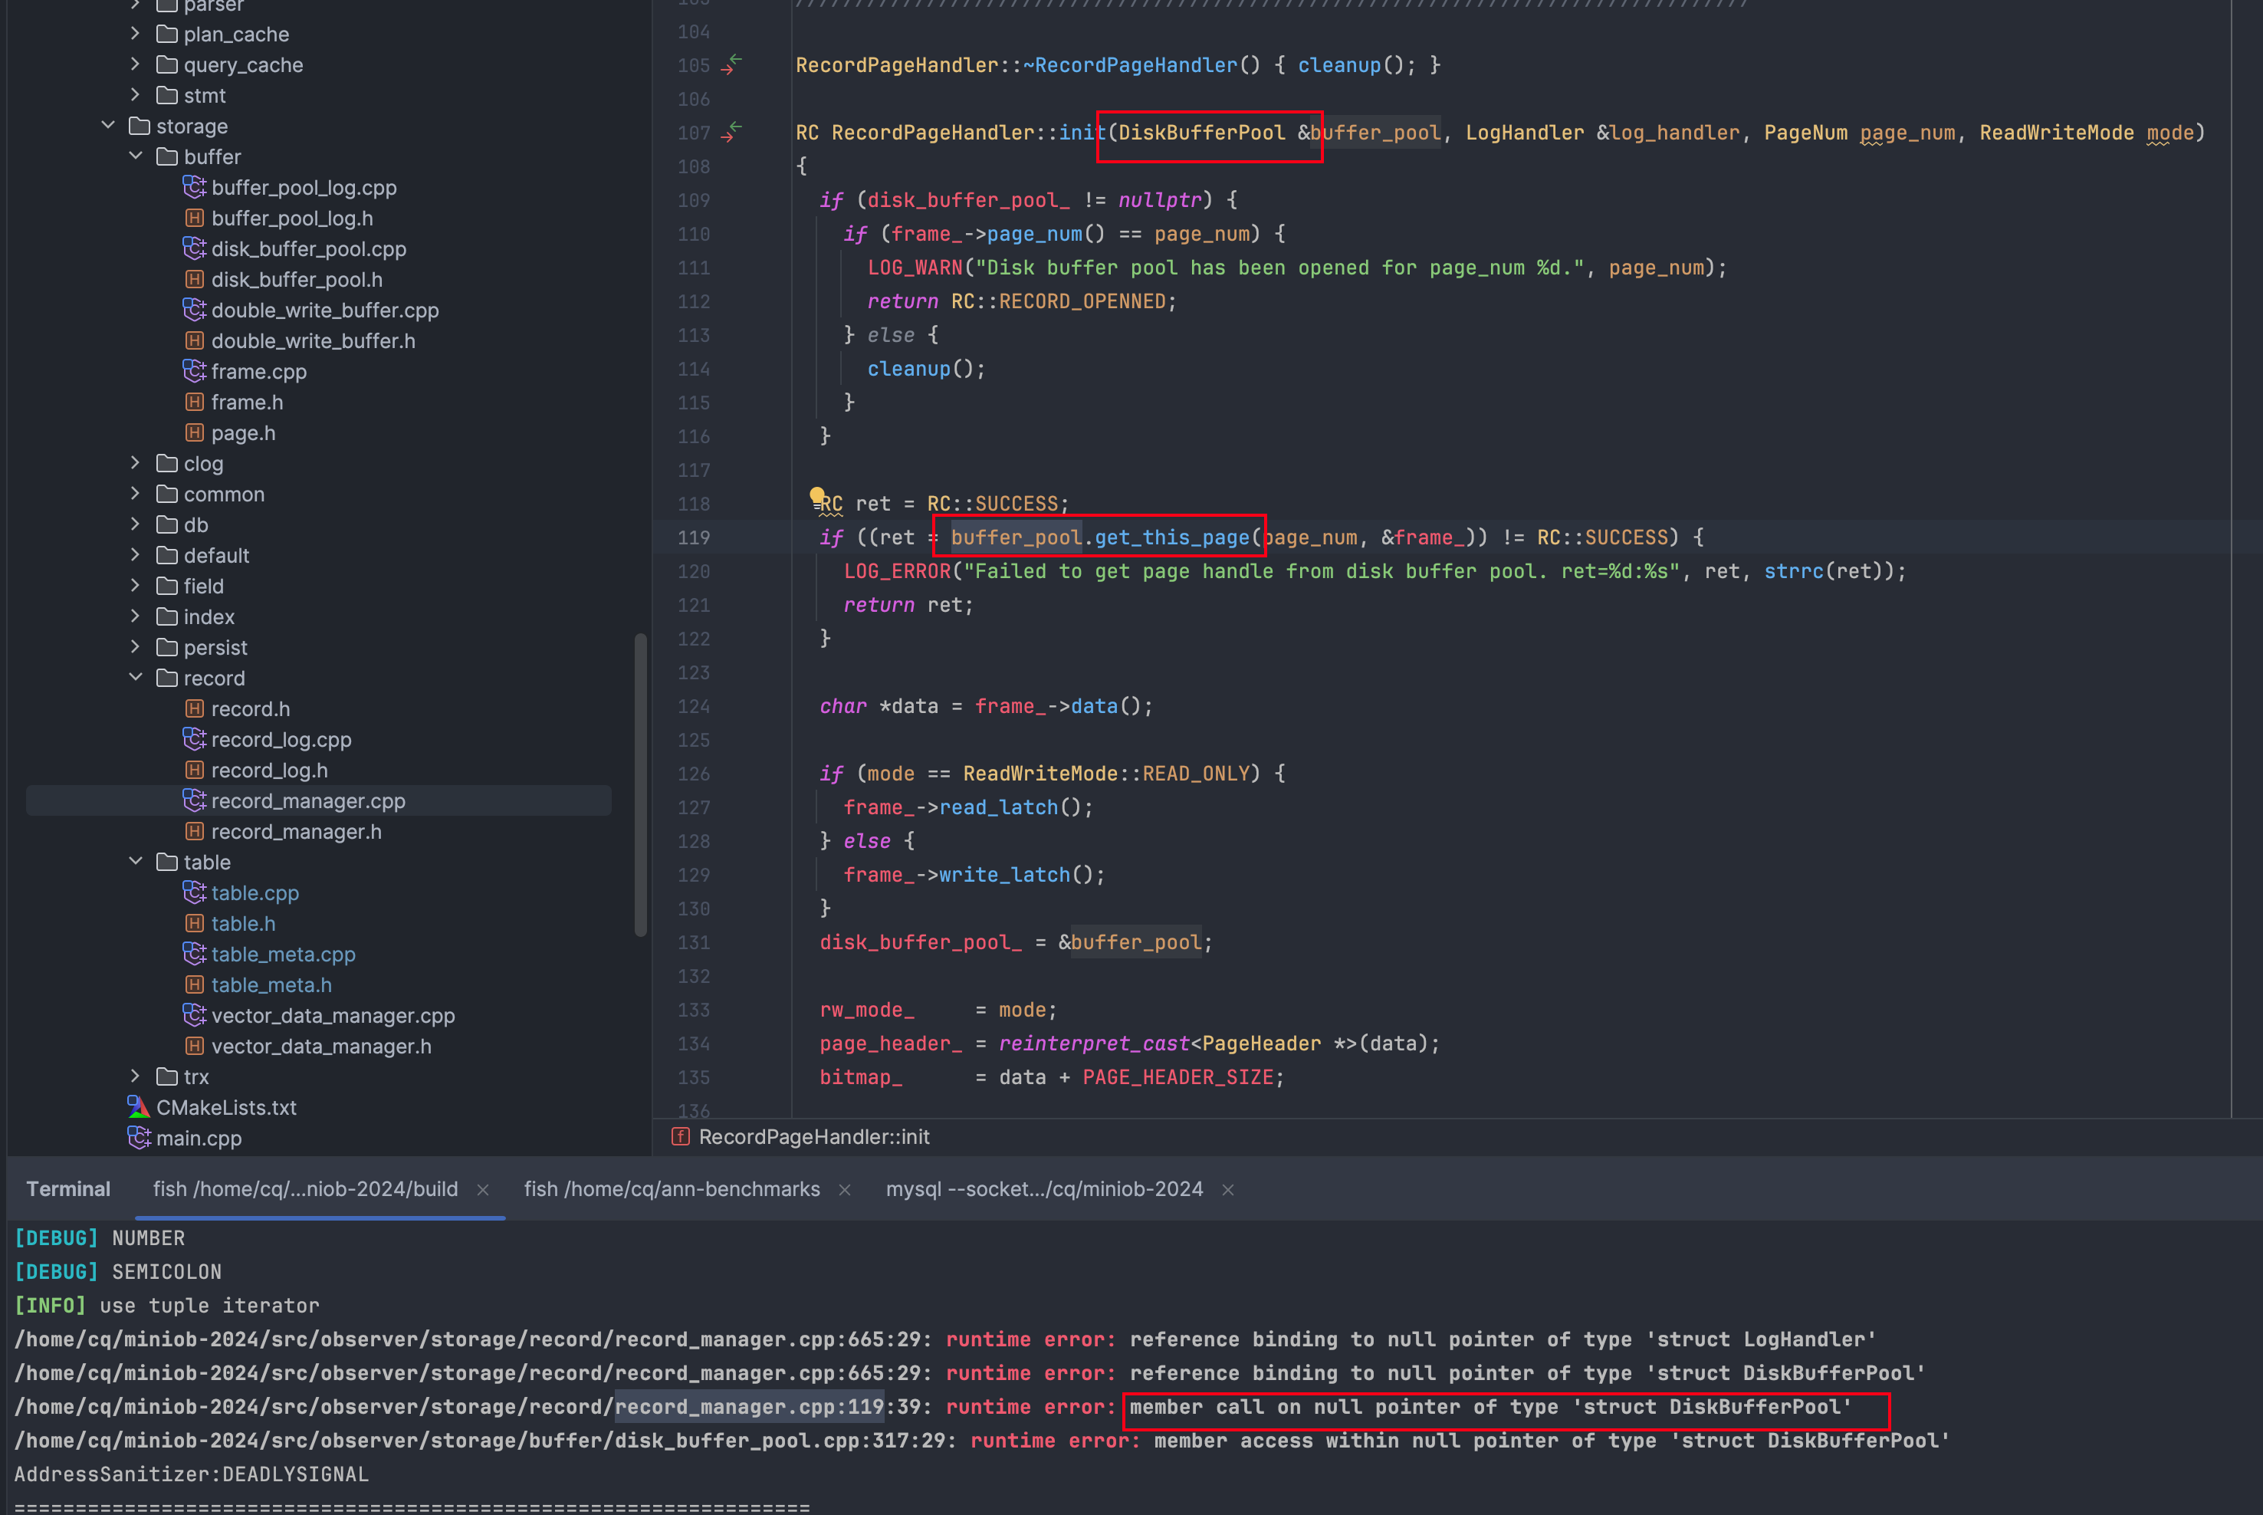
Task: Click gutter override icon at line 105
Action: click(732, 64)
